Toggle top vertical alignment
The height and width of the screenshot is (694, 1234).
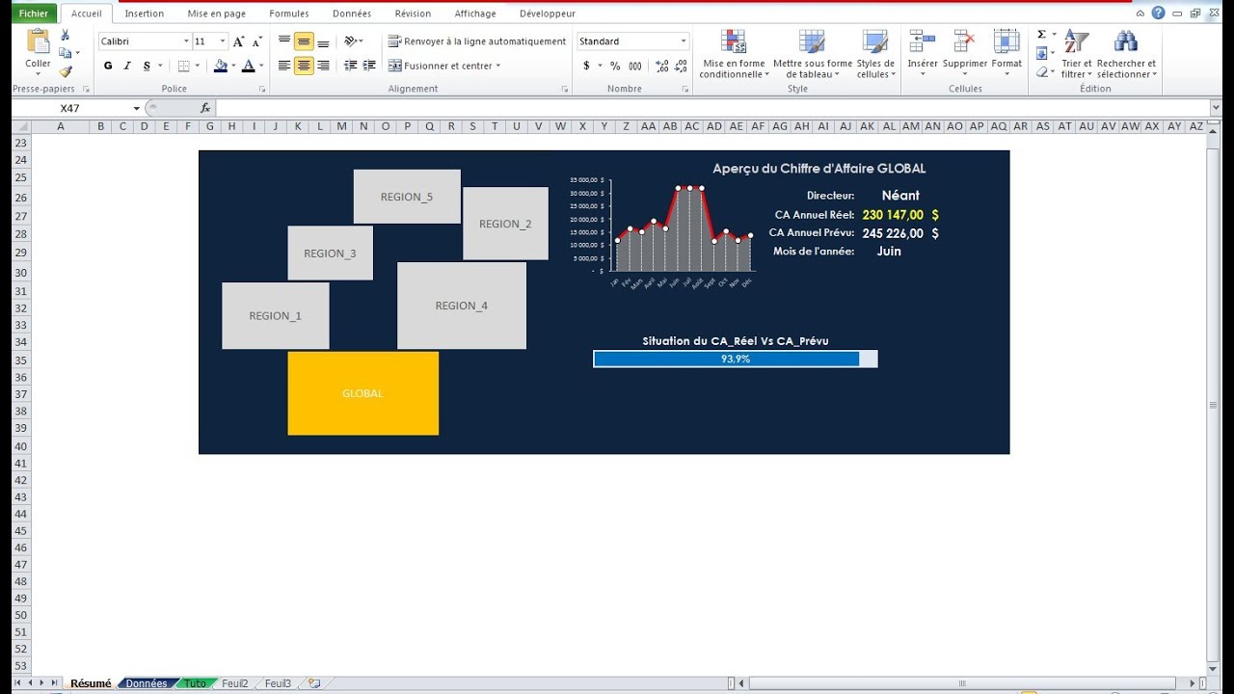pos(284,41)
